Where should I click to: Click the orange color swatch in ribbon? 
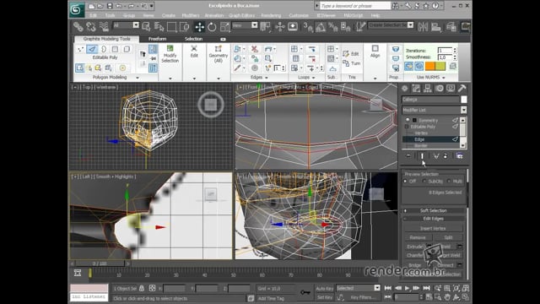tap(429, 66)
